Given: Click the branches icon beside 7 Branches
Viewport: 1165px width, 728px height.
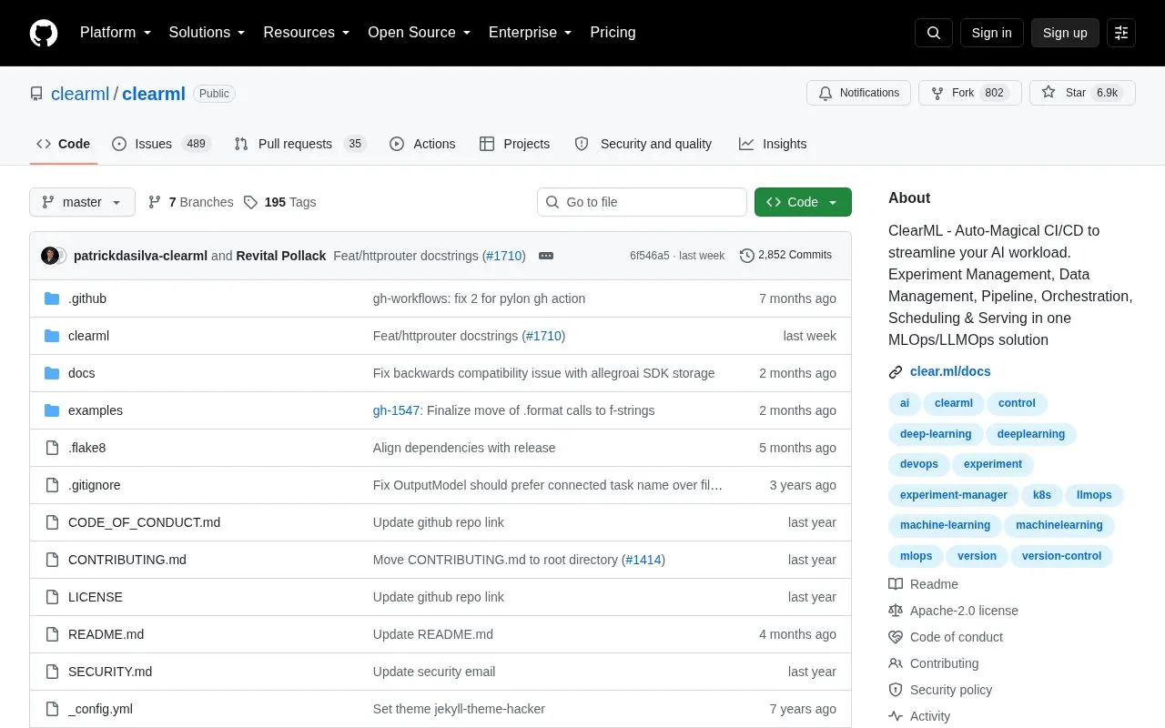Looking at the screenshot, I should pyautogui.click(x=155, y=202).
